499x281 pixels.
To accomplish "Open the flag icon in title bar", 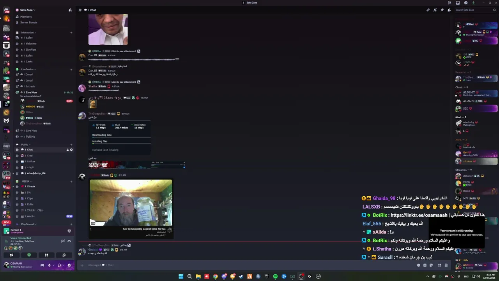I will tap(449, 3).
